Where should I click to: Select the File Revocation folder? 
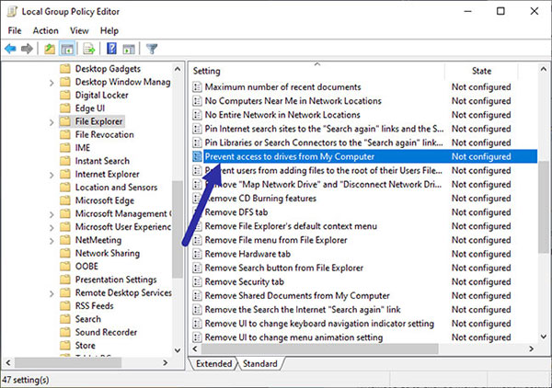pyautogui.click(x=105, y=134)
